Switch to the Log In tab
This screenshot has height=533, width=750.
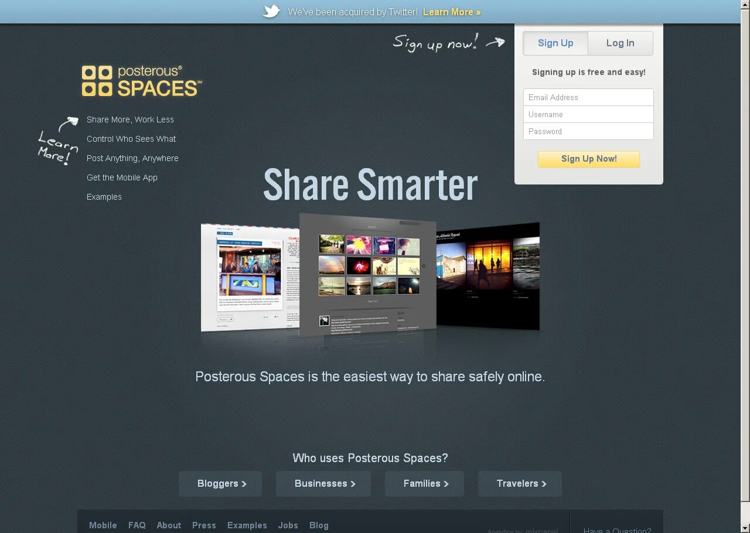621,43
